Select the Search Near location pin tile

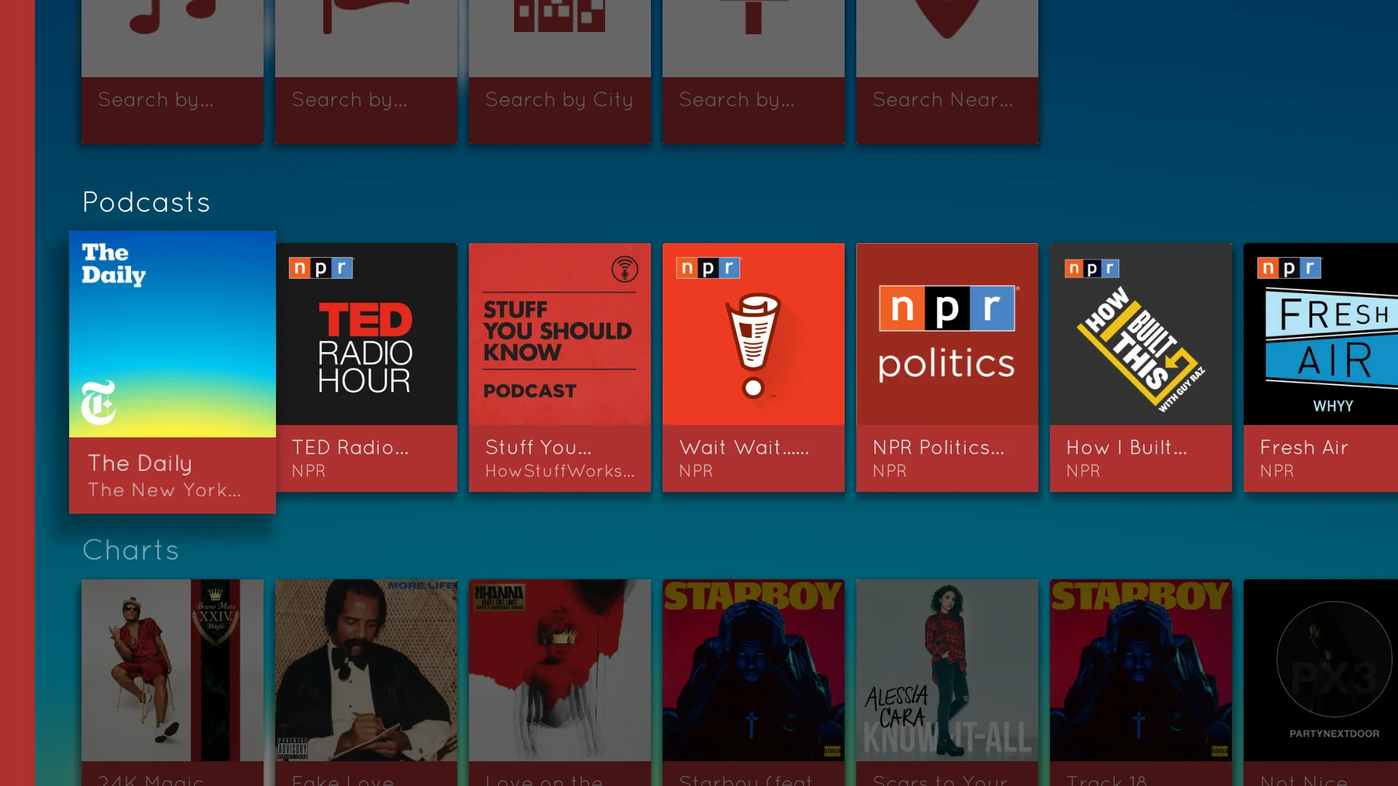[x=947, y=71]
